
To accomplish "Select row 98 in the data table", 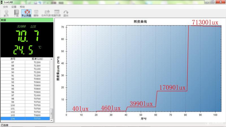I will (25, 98).
